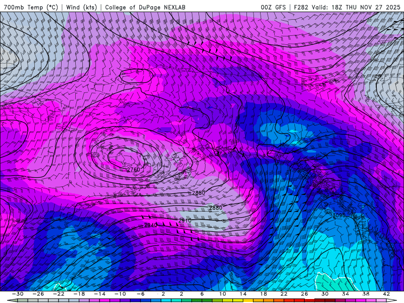
Task: Click the 3090 height contour label
Action: point(339,215)
